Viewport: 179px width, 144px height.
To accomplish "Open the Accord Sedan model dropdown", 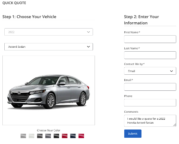I will [x=48, y=47].
